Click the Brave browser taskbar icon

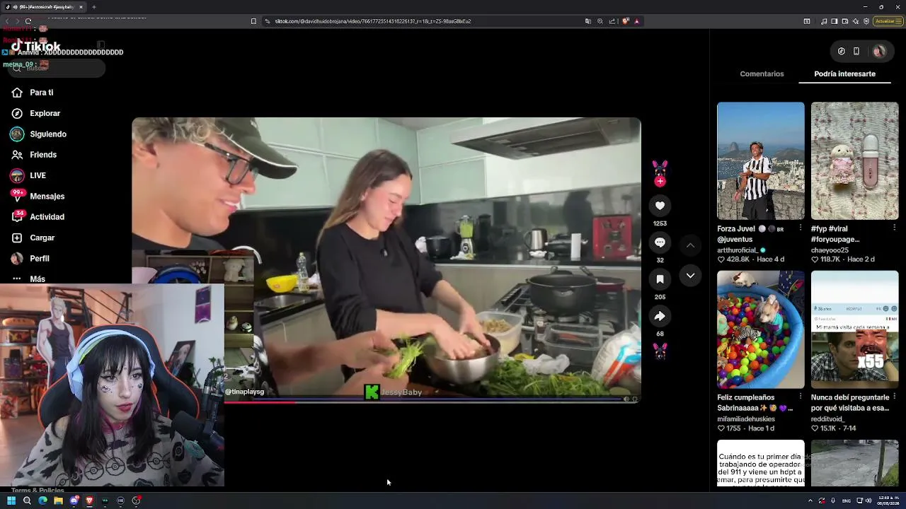tap(90, 501)
